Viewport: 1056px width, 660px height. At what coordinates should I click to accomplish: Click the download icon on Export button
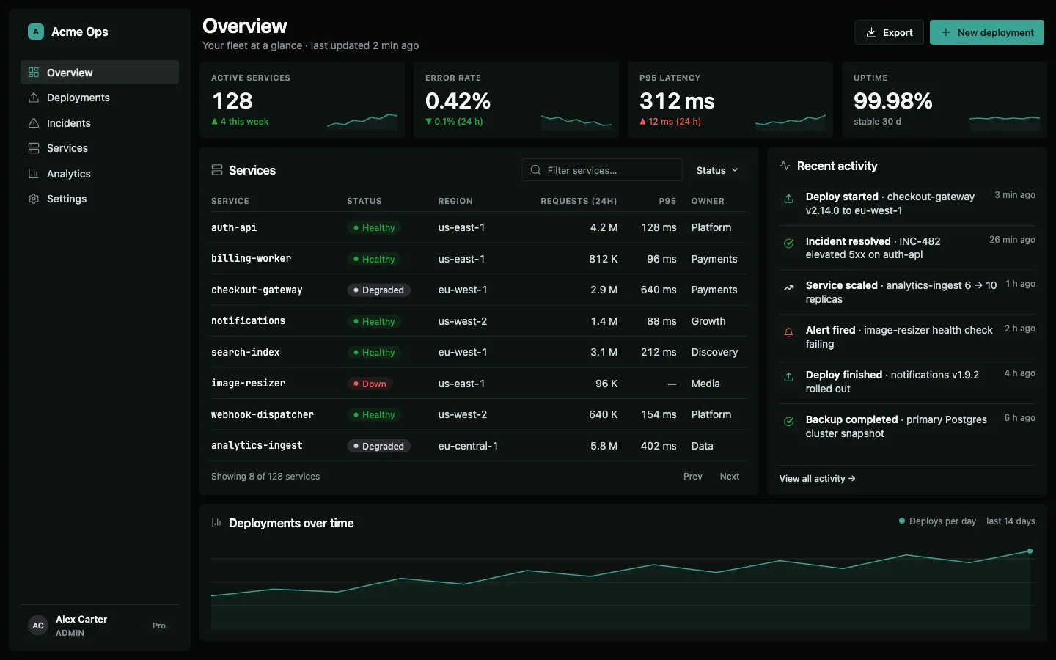872,32
